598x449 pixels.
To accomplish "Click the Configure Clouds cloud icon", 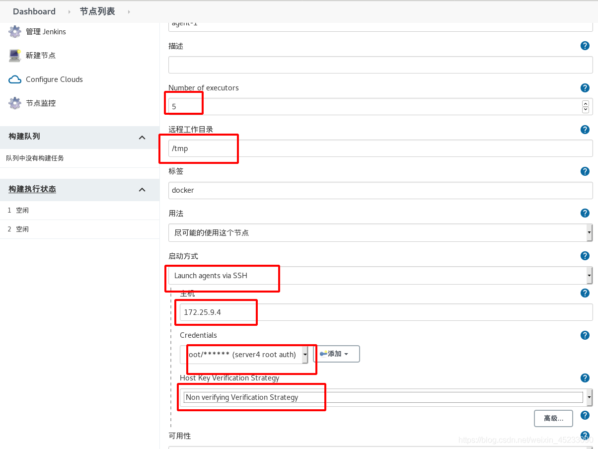I will point(15,79).
